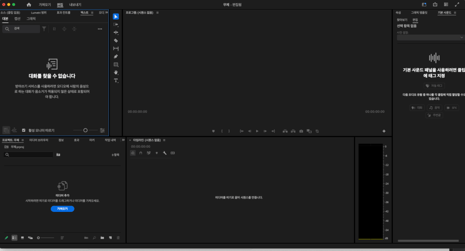This screenshot has height=251, width=465.
Task: Click Add Marker in Timeline toolbar
Action: coord(157,153)
